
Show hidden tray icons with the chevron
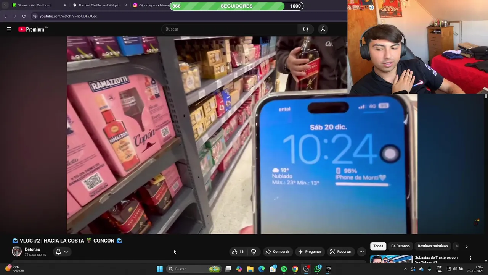[x=405, y=269]
